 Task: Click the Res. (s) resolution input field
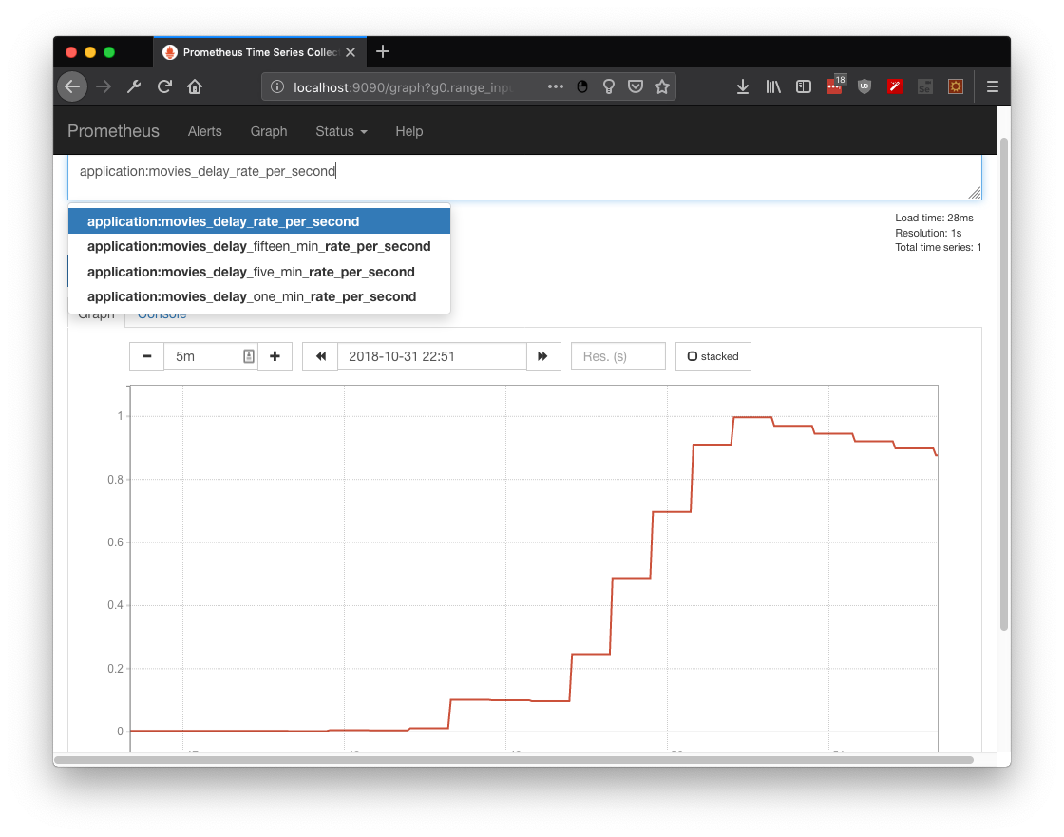click(617, 356)
